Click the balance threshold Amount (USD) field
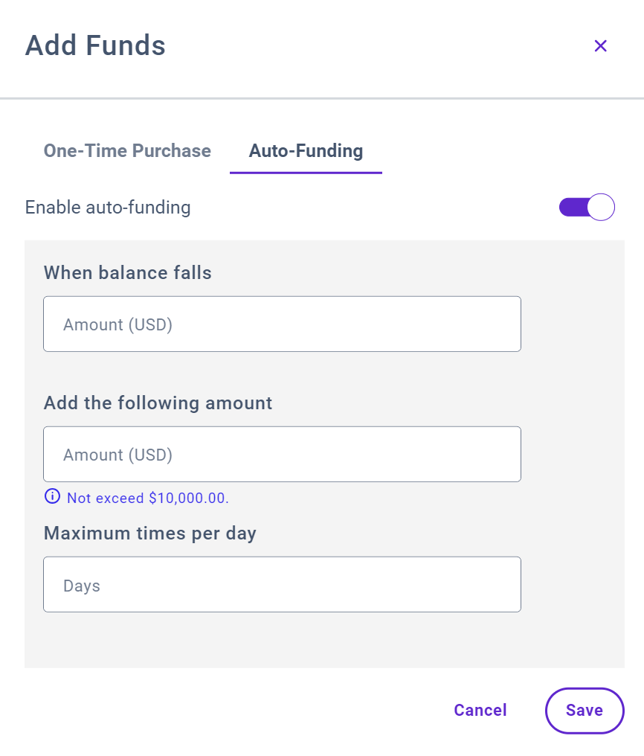 [282, 324]
